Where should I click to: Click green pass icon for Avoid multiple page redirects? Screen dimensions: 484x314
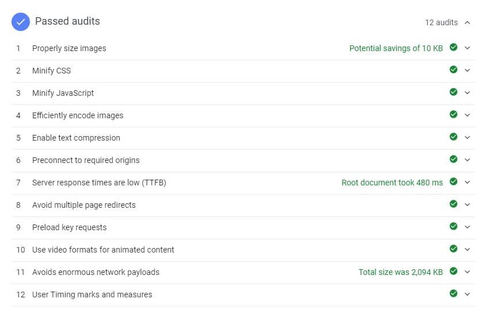click(x=454, y=204)
